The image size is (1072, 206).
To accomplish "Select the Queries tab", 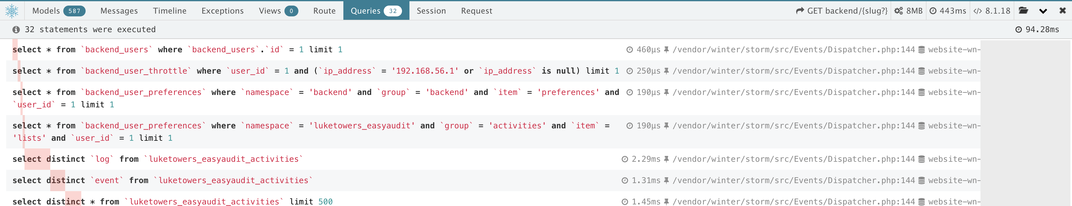I will pos(376,11).
